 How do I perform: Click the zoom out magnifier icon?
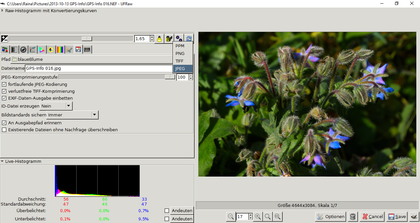[231, 216]
